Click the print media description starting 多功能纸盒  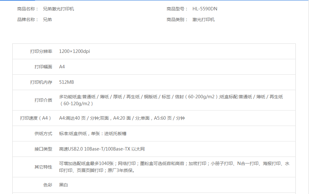171,100
